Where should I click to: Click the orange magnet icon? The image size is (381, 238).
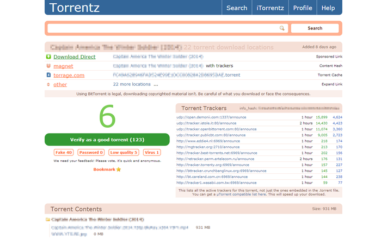click(x=48, y=66)
